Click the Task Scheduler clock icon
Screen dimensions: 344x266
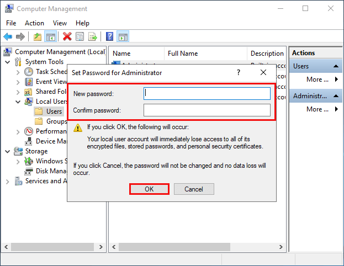pos(29,72)
